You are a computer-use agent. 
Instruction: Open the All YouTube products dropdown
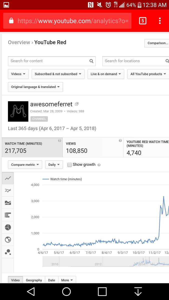click(x=148, y=74)
